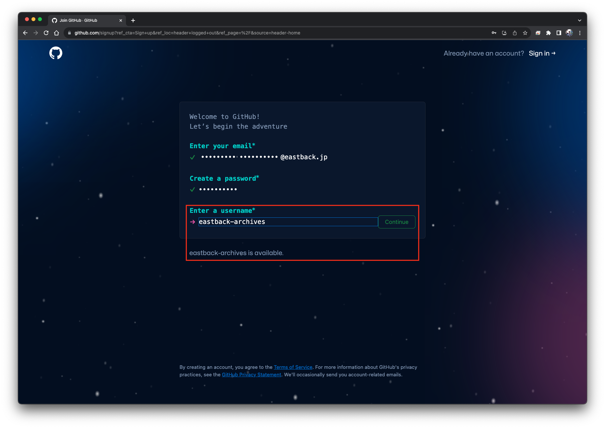Go back to the previous page
Screen dimensions: 605x428
click(x=25, y=33)
